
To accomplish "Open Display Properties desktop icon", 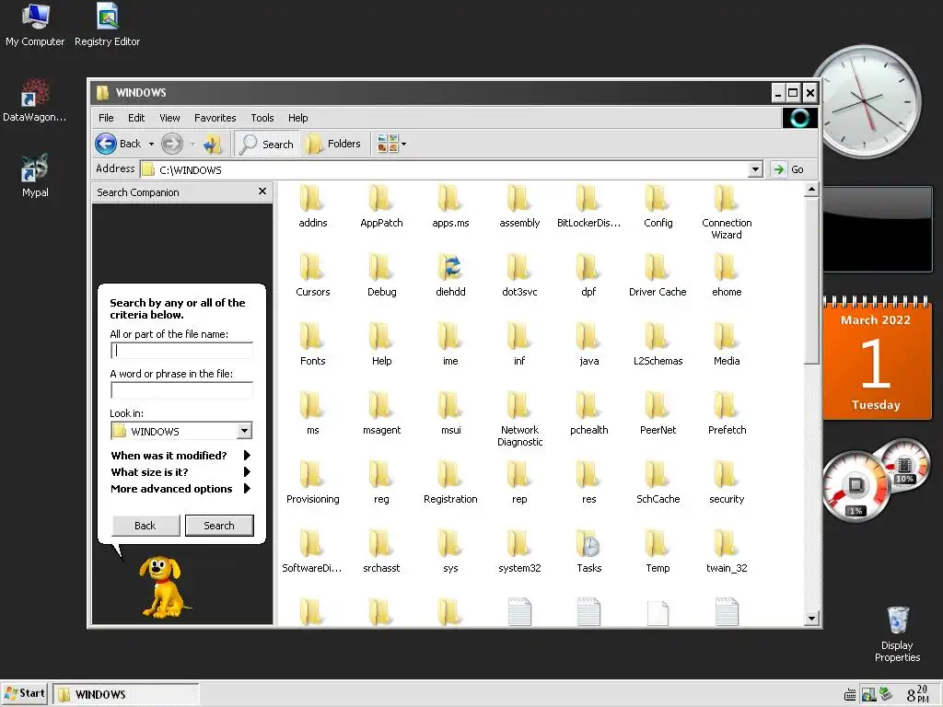I will [x=897, y=634].
